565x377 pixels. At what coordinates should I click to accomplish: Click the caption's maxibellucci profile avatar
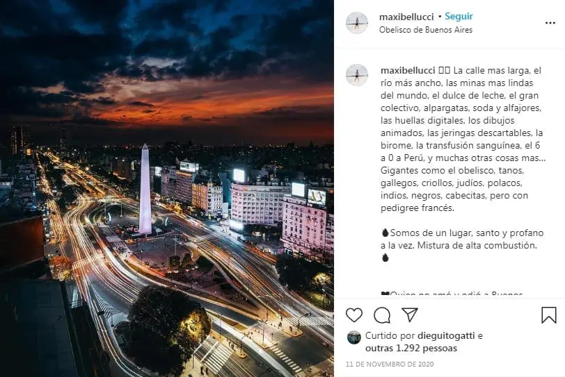[357, 75]
